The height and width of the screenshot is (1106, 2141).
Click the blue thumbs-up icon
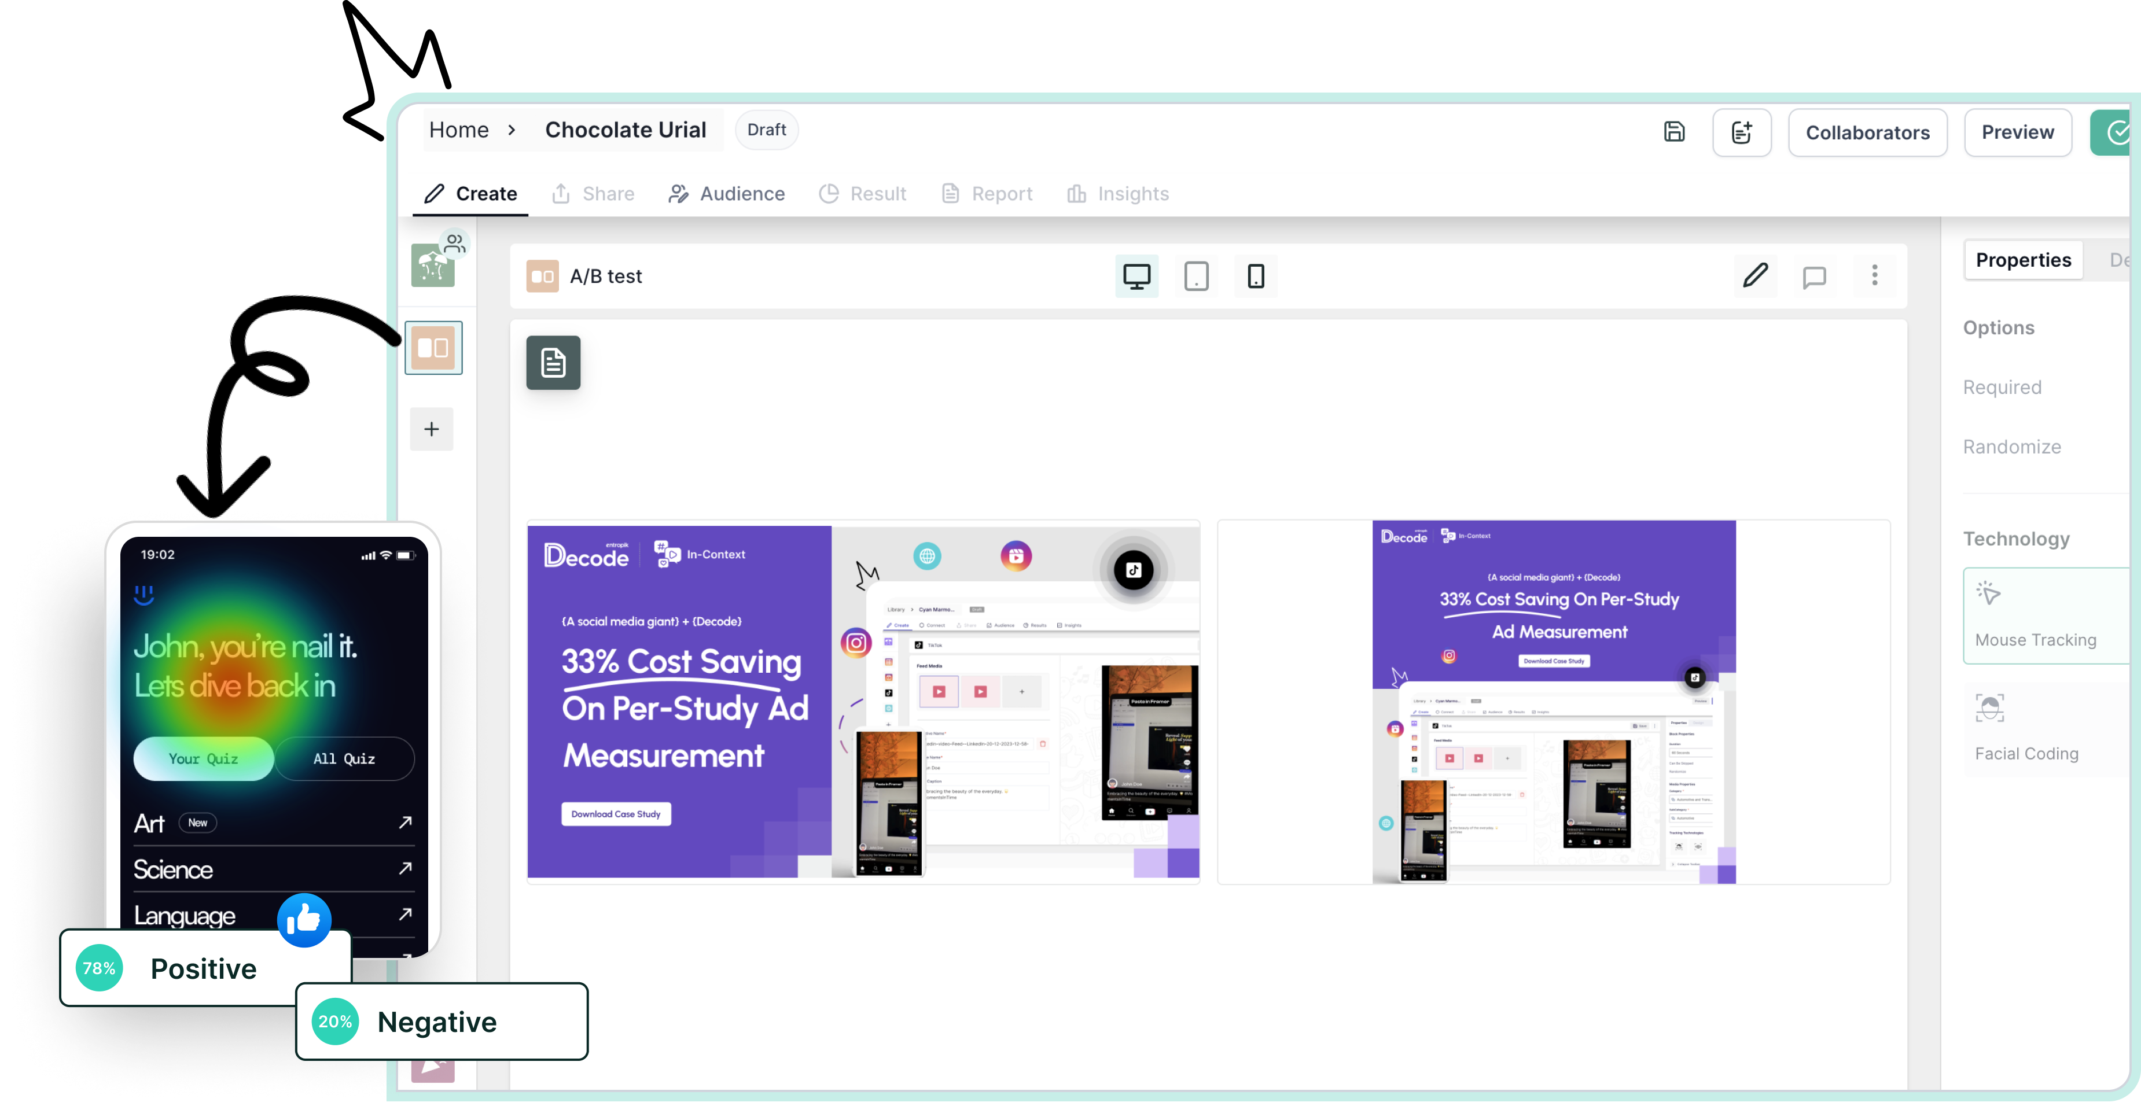(303, 920)
